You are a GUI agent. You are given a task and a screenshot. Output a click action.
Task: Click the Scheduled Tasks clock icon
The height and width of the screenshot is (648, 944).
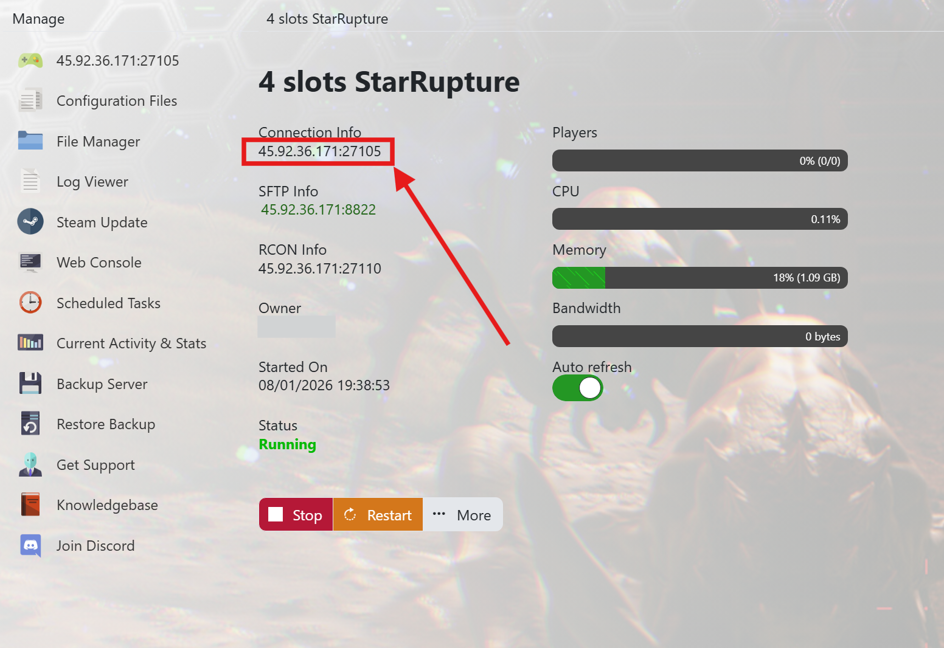click(x=30, y=303)
